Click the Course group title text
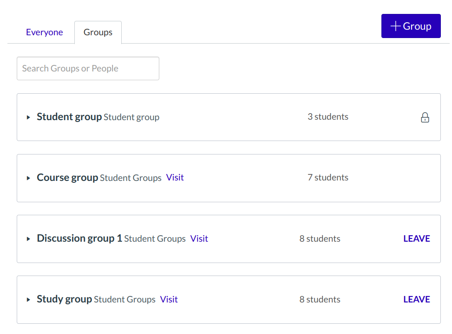This screenshot has height=334, width=452. point(67,178)
